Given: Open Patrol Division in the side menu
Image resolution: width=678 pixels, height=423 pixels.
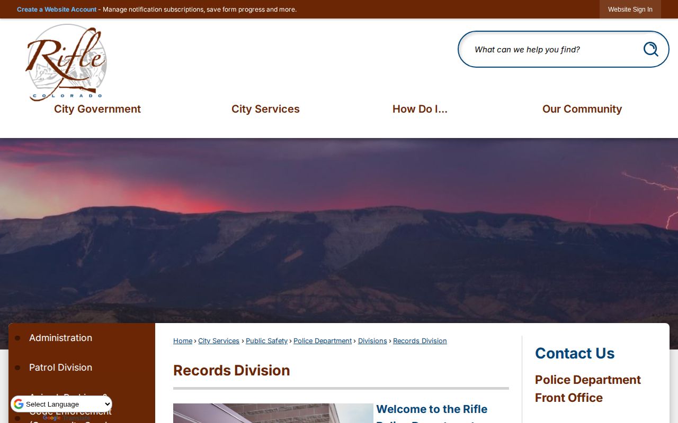Looking at the screenshot, I should tap(60, 367).
